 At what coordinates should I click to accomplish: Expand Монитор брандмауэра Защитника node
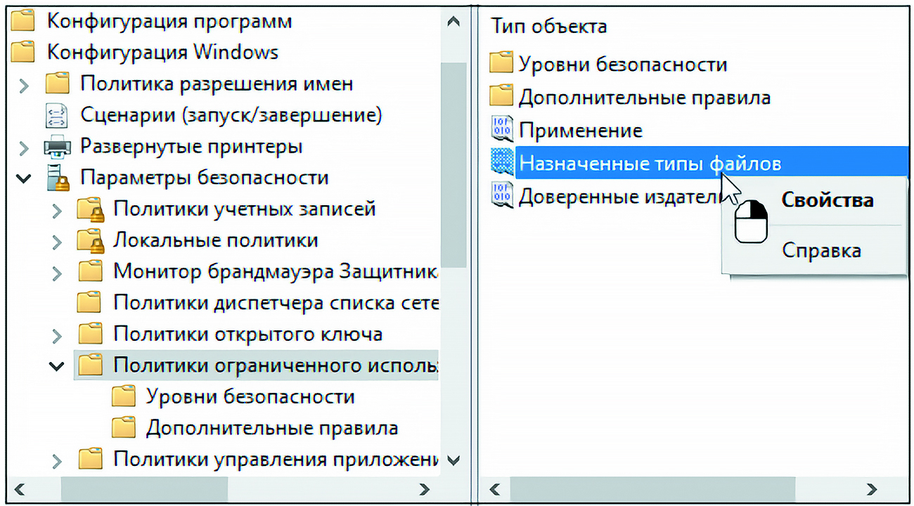pos(57,273)
